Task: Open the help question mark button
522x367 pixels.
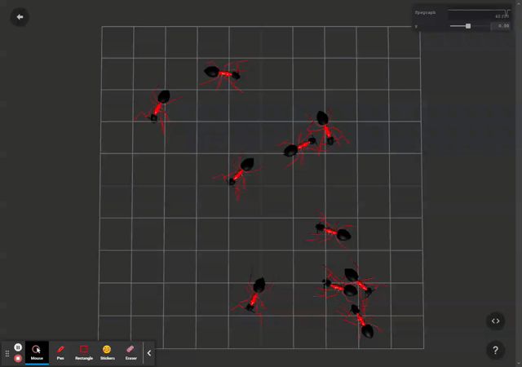Action: pyautogui.click(x=495, y=350)
